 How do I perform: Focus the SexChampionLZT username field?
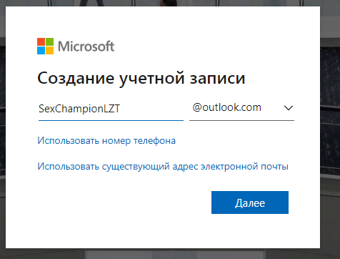point(111,109)
